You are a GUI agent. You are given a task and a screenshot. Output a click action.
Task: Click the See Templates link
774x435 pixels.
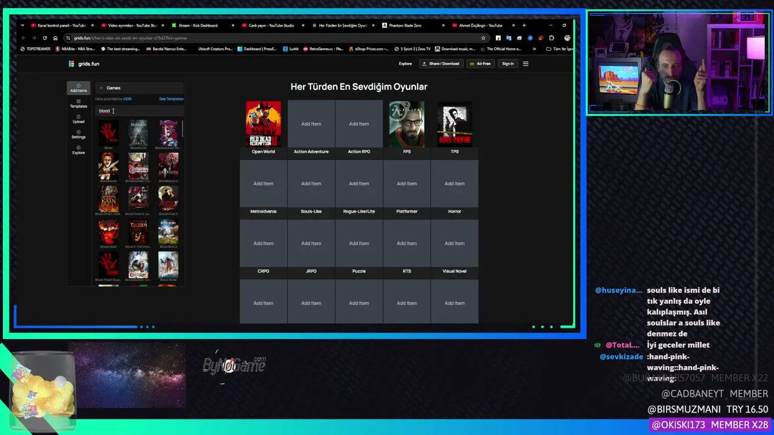pyautogui.click(x=171, y=99)
